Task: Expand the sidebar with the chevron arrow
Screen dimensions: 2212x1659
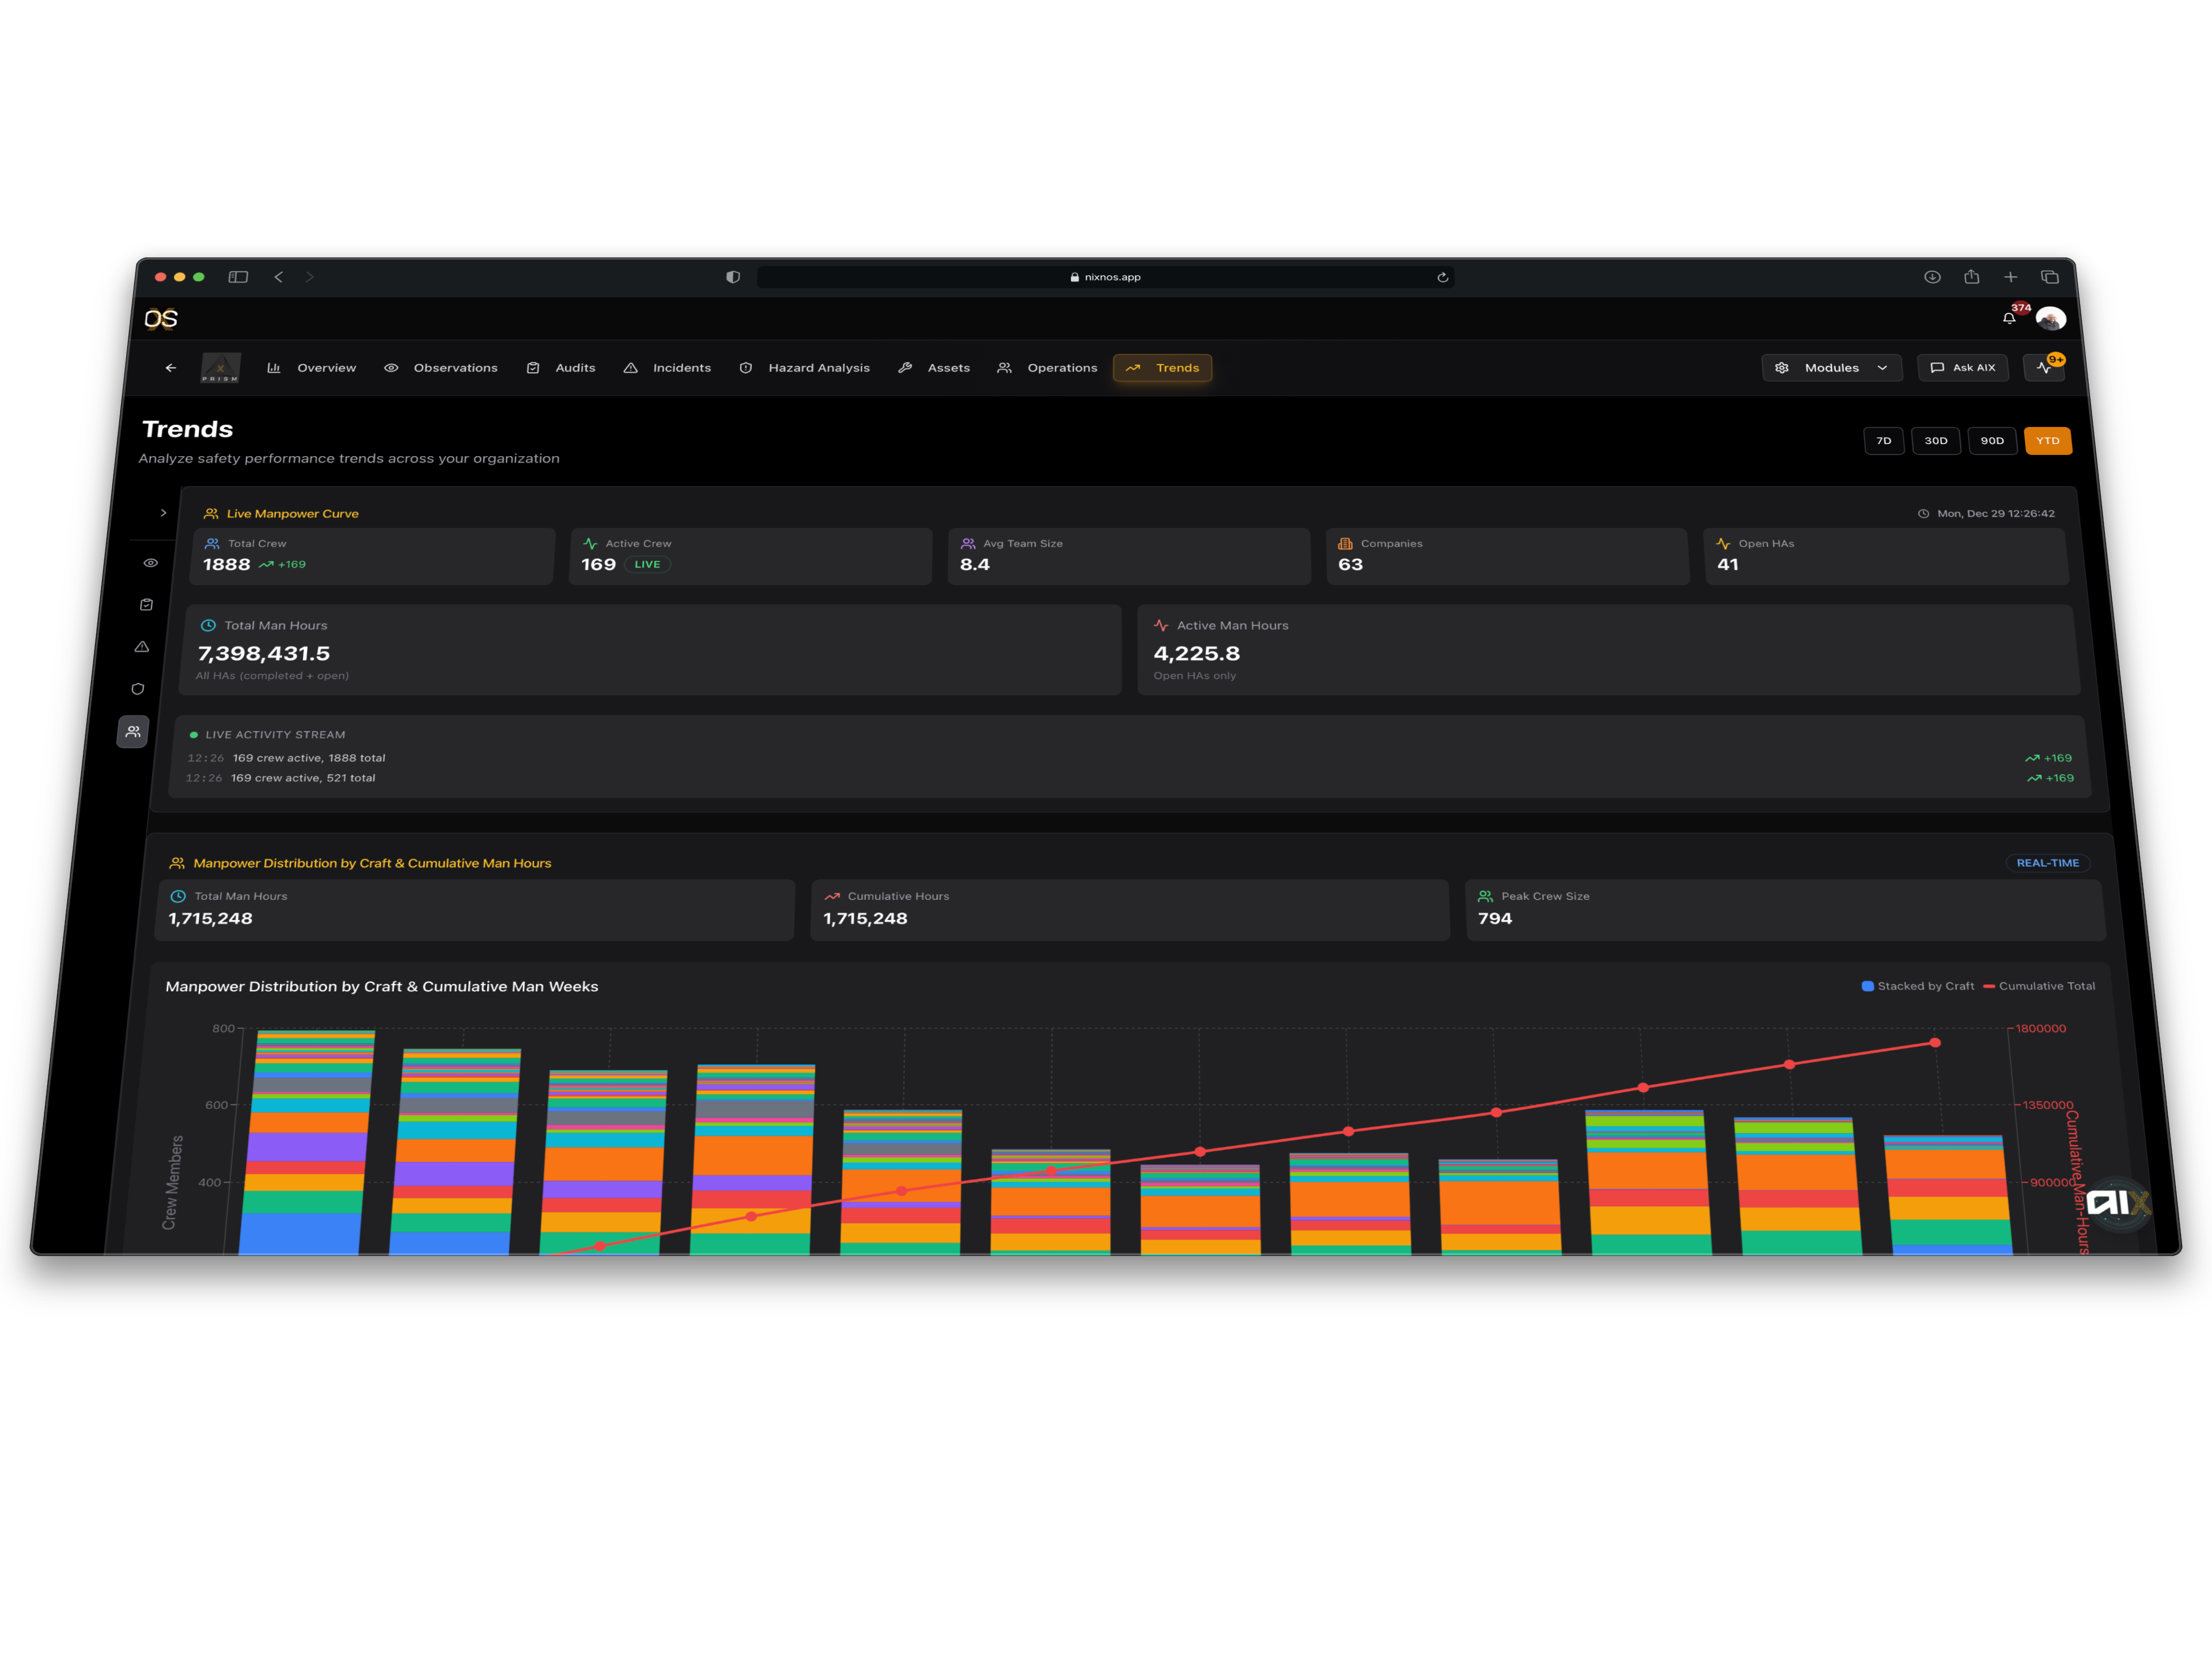Action: (164, 513)
